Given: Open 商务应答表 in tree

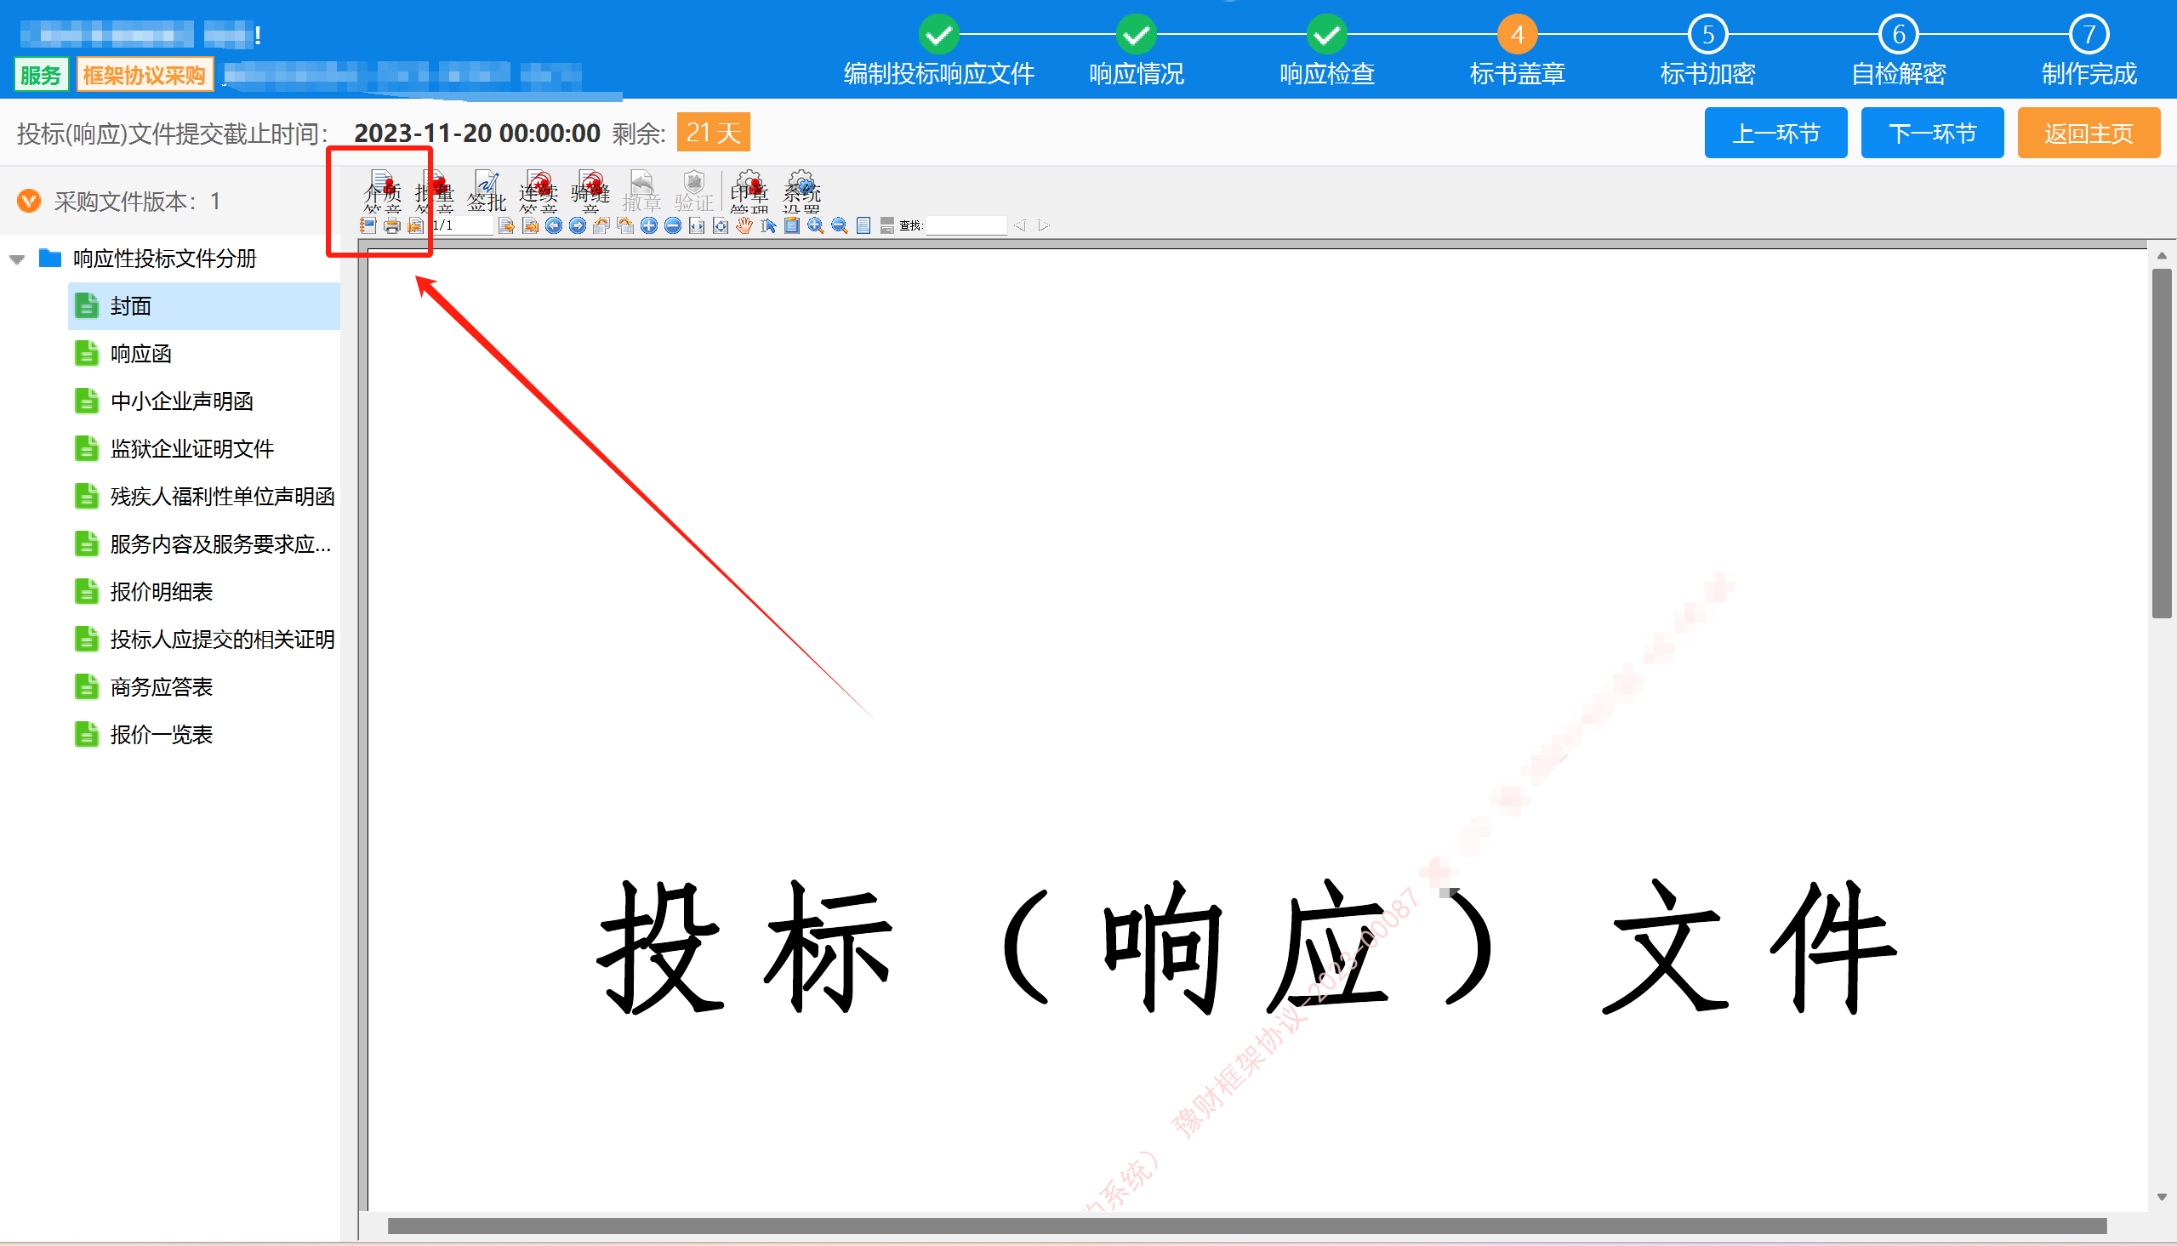Looking at the screenshot, I should [x=162, y=687].
